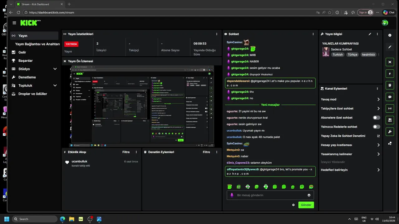This screenshot has width=399, height=224.
Task: Open ucanbulluk in activity feed
Action: (x=79, y=161)
